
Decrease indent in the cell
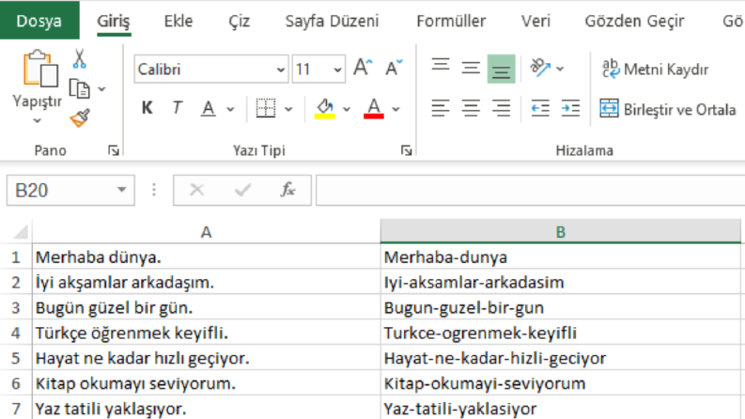(x=540, y=108)
